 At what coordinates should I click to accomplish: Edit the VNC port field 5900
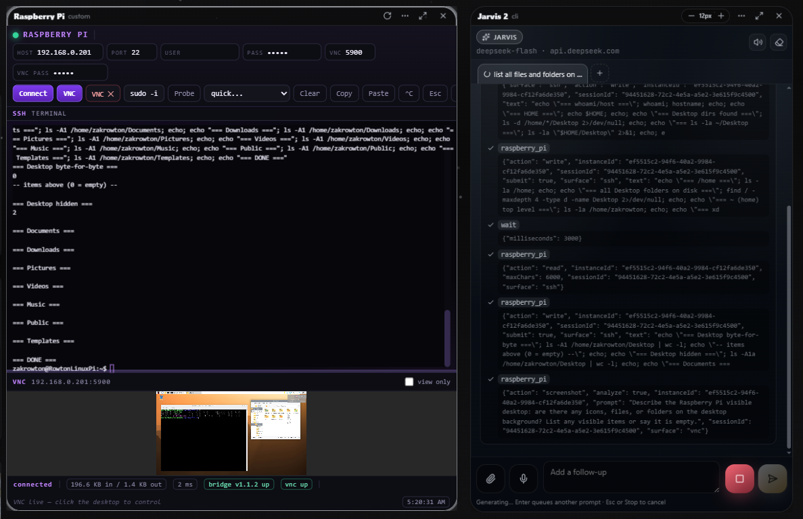click(x=350, y=52)
